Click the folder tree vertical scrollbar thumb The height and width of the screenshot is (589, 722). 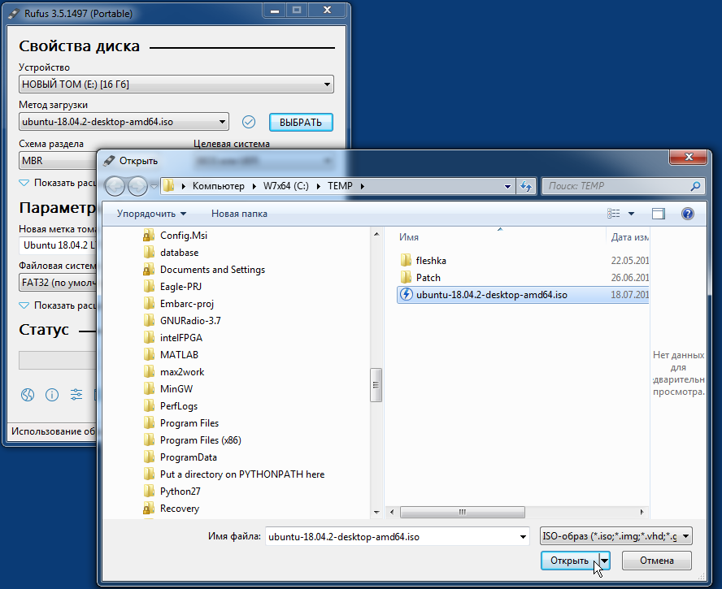[x=376, y=385]
